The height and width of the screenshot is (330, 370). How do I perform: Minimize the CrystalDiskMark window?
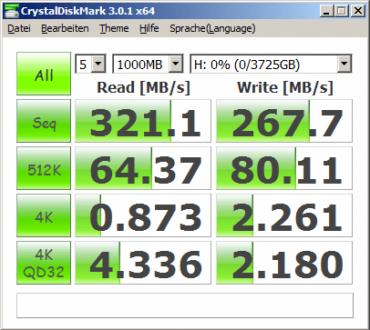pyautogui.click(x=327, y=11)
